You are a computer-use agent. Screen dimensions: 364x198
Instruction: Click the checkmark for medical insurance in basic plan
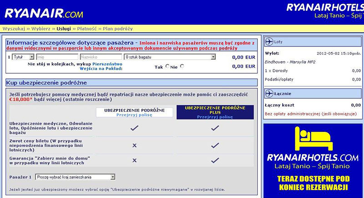coord(134,128)
